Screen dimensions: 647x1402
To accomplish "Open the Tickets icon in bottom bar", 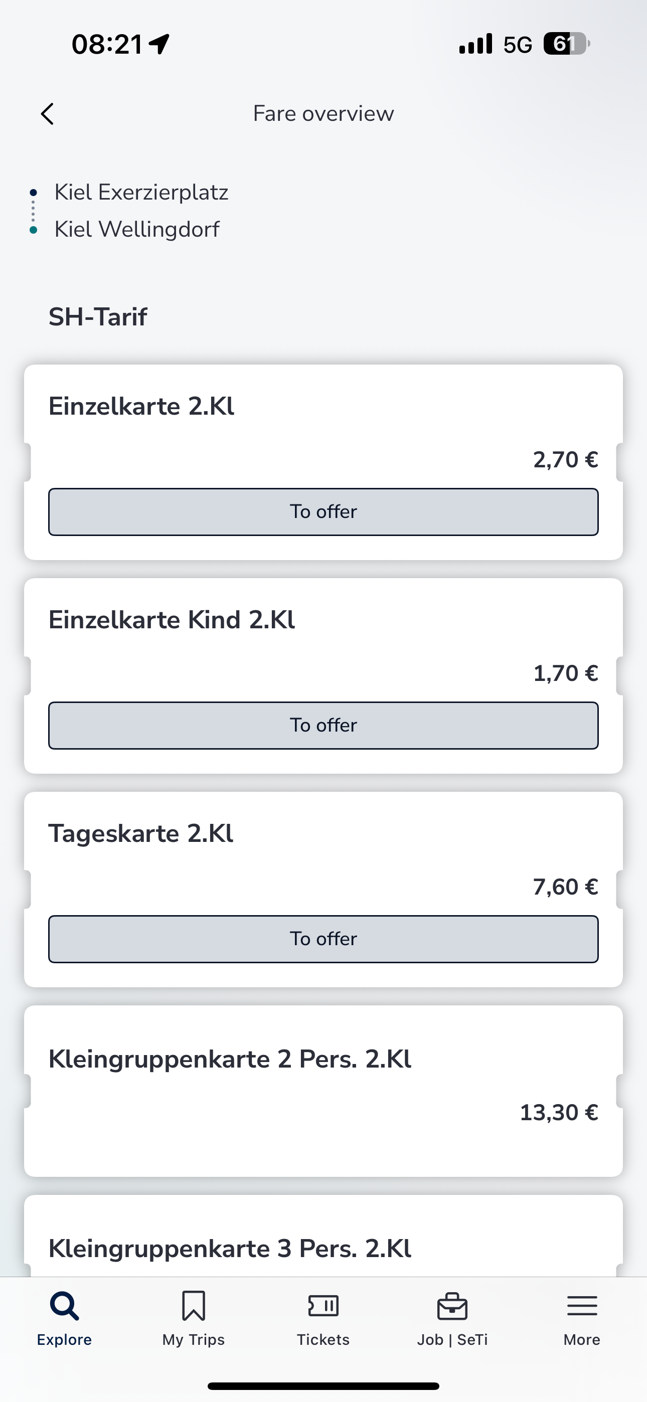I will [x=323, y=1306].
